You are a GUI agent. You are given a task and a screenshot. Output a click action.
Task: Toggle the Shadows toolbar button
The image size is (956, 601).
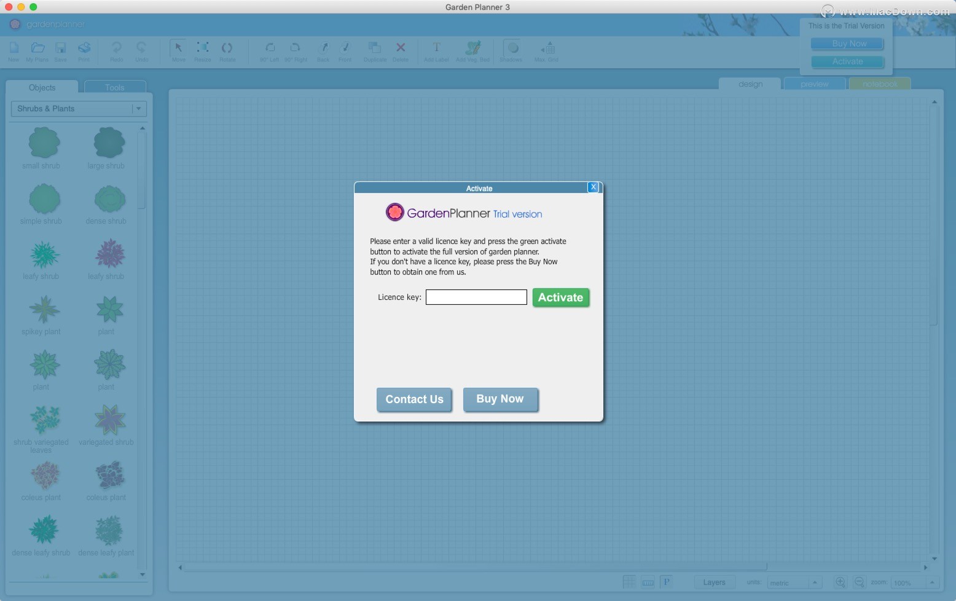(x=511, y=48)
